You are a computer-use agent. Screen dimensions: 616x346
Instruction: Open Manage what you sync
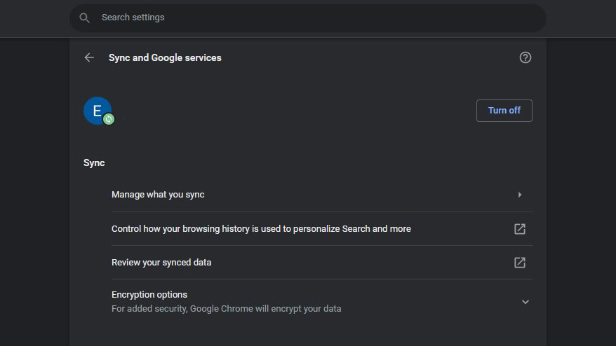point(158,195)
